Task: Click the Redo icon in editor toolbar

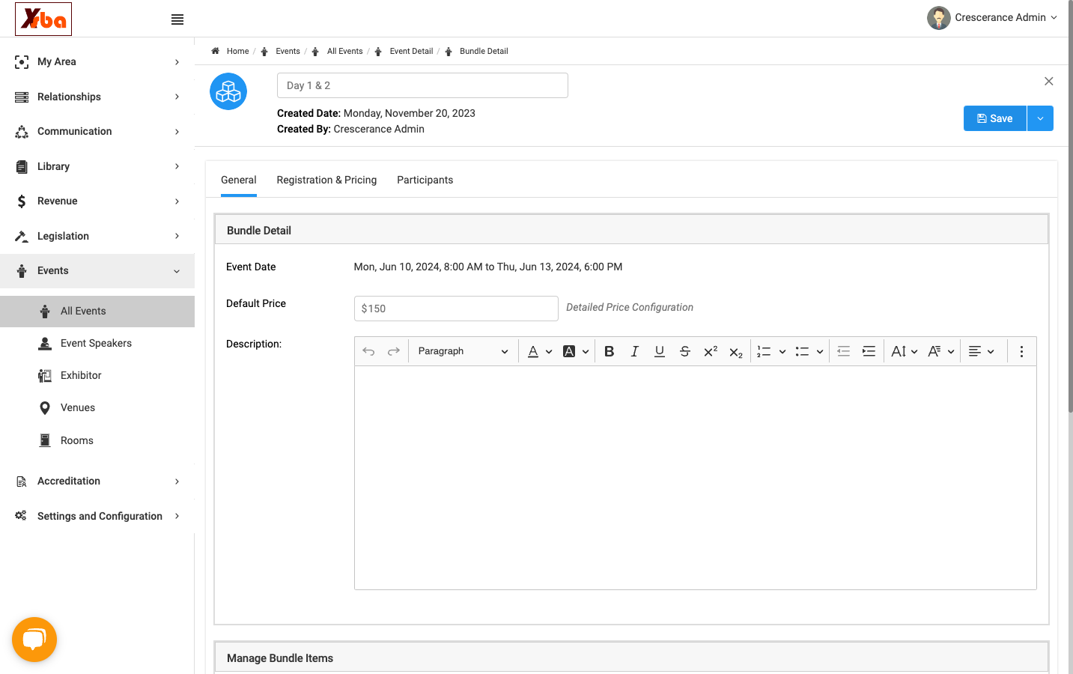Action: click(394, 351)
